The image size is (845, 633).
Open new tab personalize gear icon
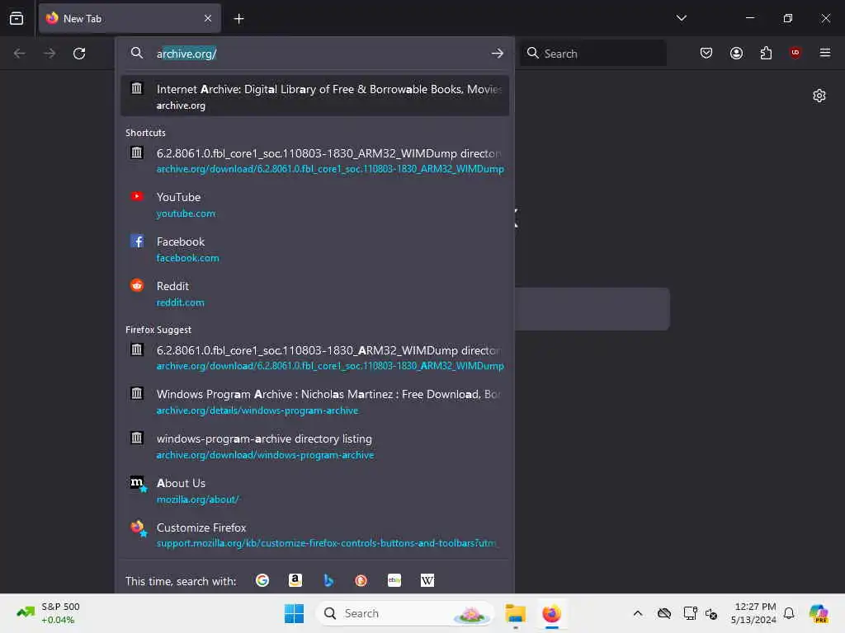click(x=819, y=96)
